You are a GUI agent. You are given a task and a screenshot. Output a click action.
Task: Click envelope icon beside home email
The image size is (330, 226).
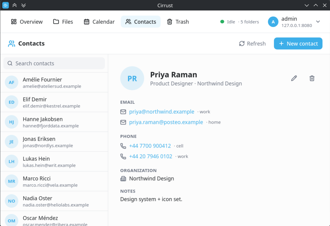tap(123, 122)
